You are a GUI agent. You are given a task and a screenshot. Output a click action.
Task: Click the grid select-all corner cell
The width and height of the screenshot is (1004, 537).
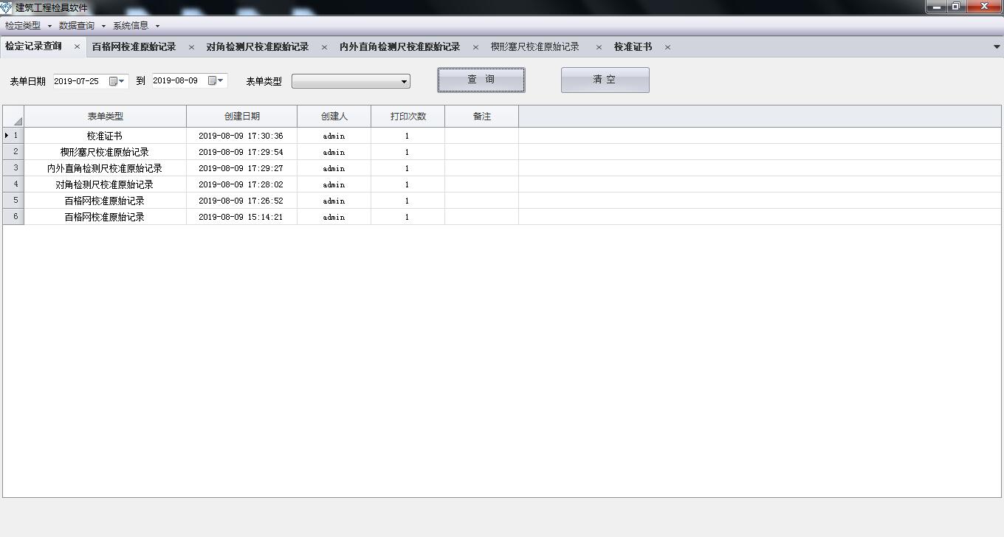coord(13,117)
